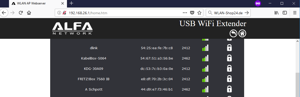This screenshot has width=300, height=97.
Task: Open the Firefox hamburger menu
Action: 295,13
